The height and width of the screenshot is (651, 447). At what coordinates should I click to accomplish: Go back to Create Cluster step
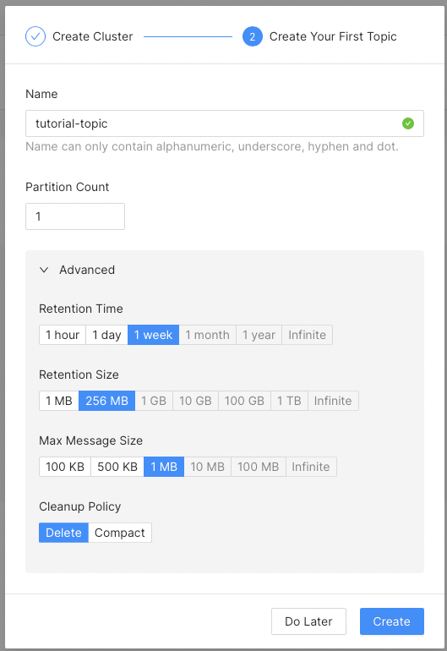(x=93, y=36)
